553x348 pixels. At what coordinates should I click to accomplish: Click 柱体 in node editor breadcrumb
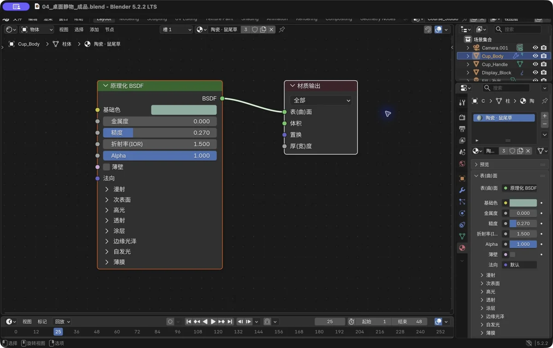67,44
